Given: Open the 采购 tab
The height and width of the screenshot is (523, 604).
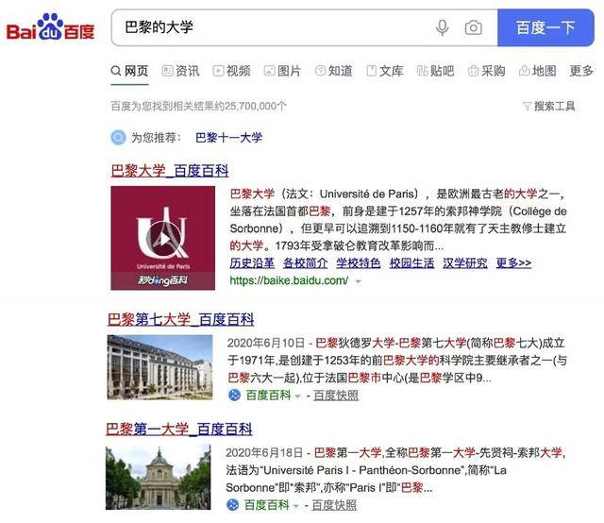Looking at the screenshot, I should [x=487, y=71].
